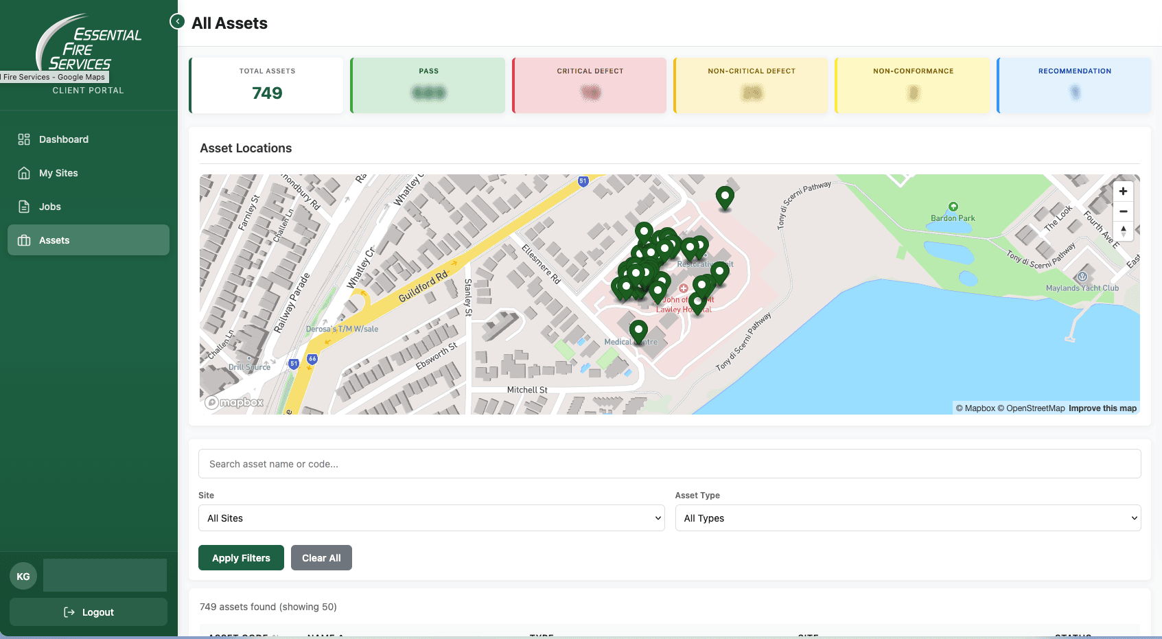
Task: Select the Pass status card
Action: click(427, 85)
